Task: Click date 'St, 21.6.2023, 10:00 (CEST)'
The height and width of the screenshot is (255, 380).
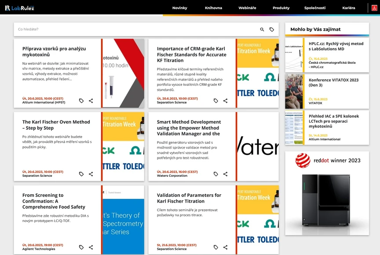Action: tap(177, 245)
